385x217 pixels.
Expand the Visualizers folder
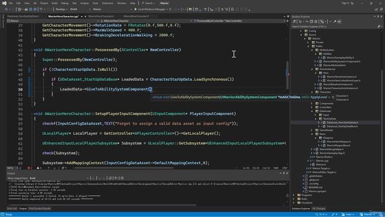(294, 203)
